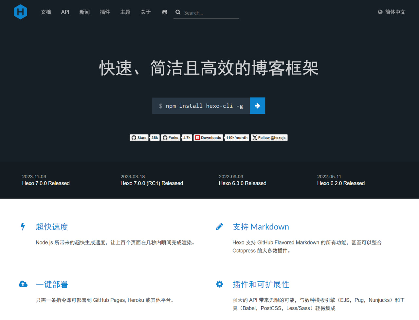This screenshot has width=419, height=320.
Task: Click the 支持 Markdown feature heading
Action: [x=261, y=227]
